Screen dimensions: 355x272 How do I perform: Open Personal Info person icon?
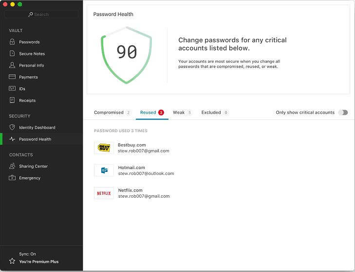click(x=12, y=65)
